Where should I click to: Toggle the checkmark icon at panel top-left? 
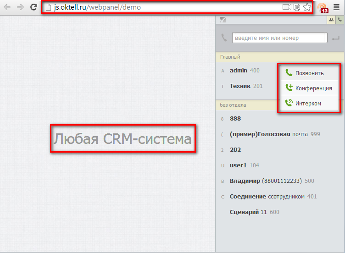coord(223,20)
